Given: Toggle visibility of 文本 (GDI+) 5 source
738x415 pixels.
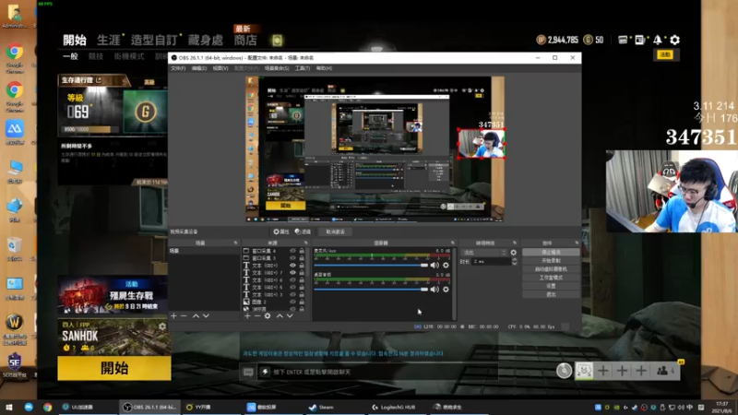Looking at the screenshot, I should (292, 287).
